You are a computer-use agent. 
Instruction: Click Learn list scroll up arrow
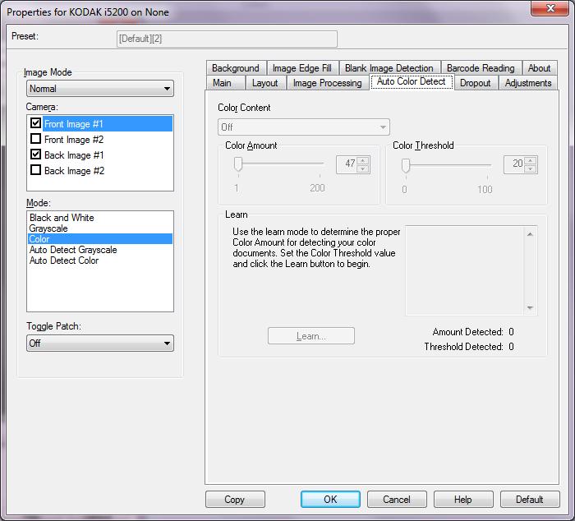pyautogui.click(x=530, y=233)
